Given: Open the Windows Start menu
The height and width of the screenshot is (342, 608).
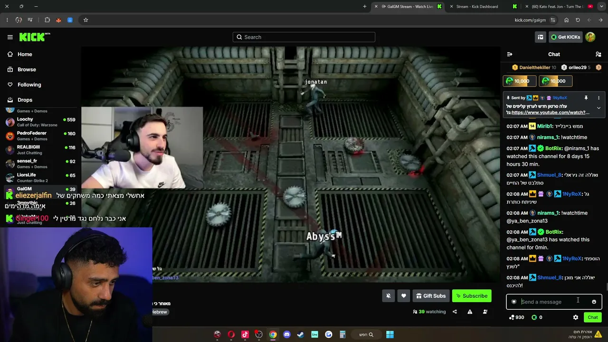Looking at the screenshot, I should coord(390,334).
